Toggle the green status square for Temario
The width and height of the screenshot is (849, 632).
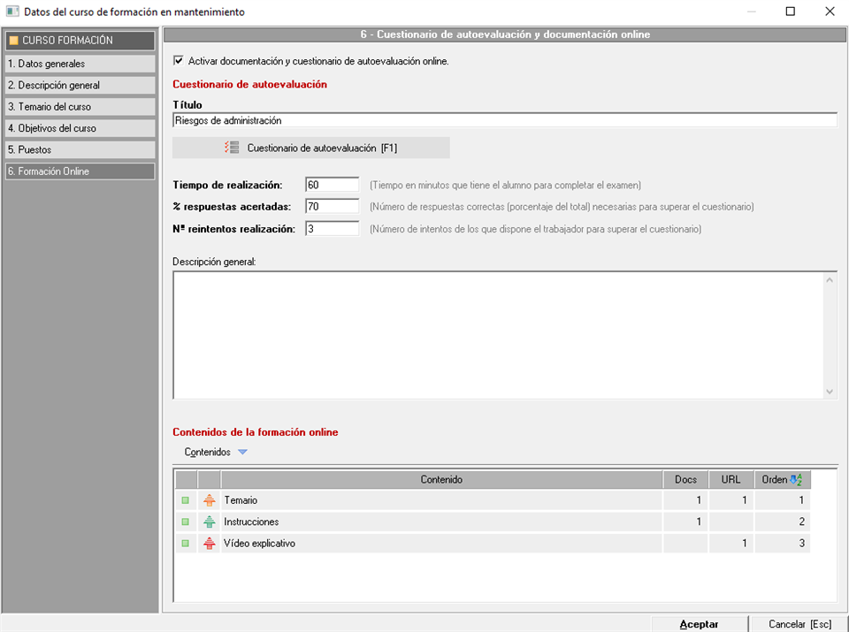186,500
